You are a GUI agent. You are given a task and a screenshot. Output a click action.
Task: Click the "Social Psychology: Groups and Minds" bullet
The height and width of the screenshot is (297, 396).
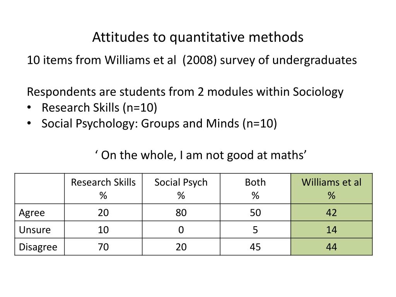pyautogui.click(x=159, y=124)
